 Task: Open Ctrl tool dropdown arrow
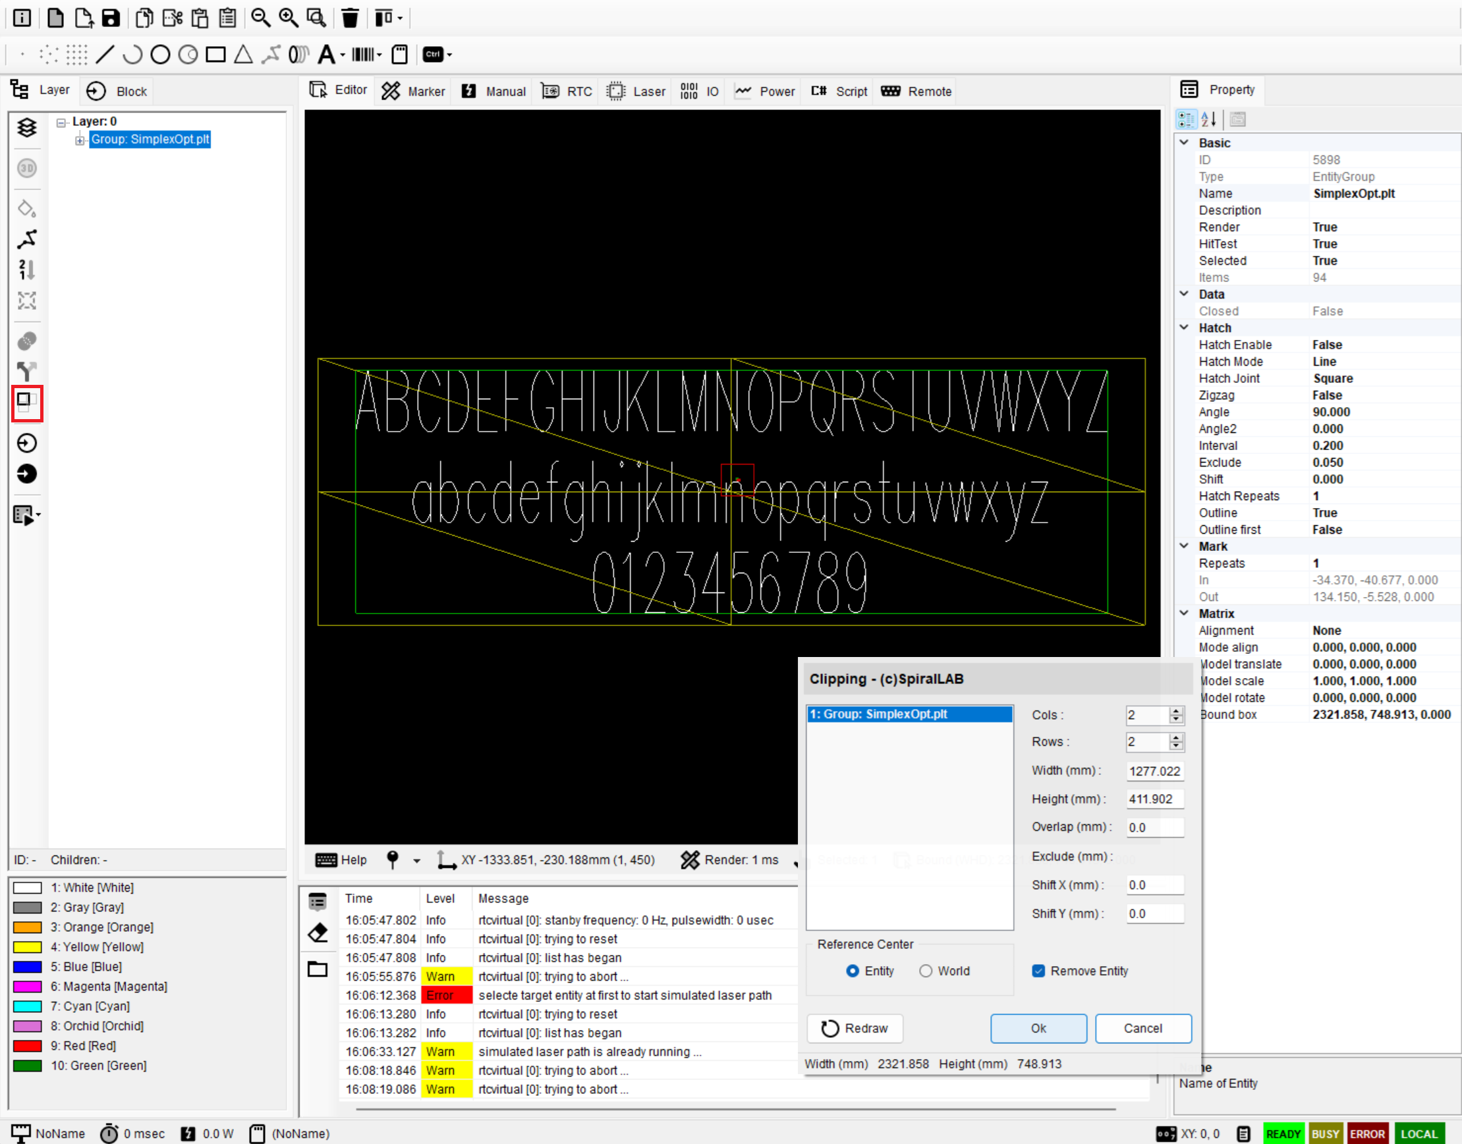click(449, 55)
